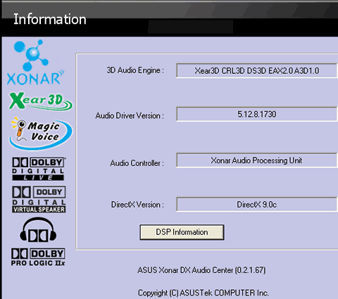338x299 pixels.
Task: Click the Information title header
Action: (x=50, y=19)
